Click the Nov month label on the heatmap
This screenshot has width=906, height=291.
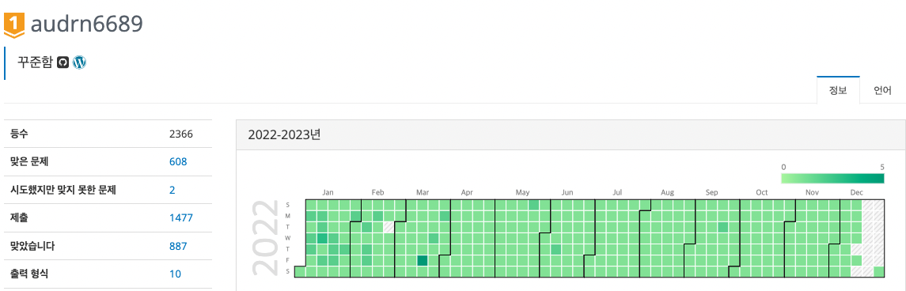[x=813, y=192]
